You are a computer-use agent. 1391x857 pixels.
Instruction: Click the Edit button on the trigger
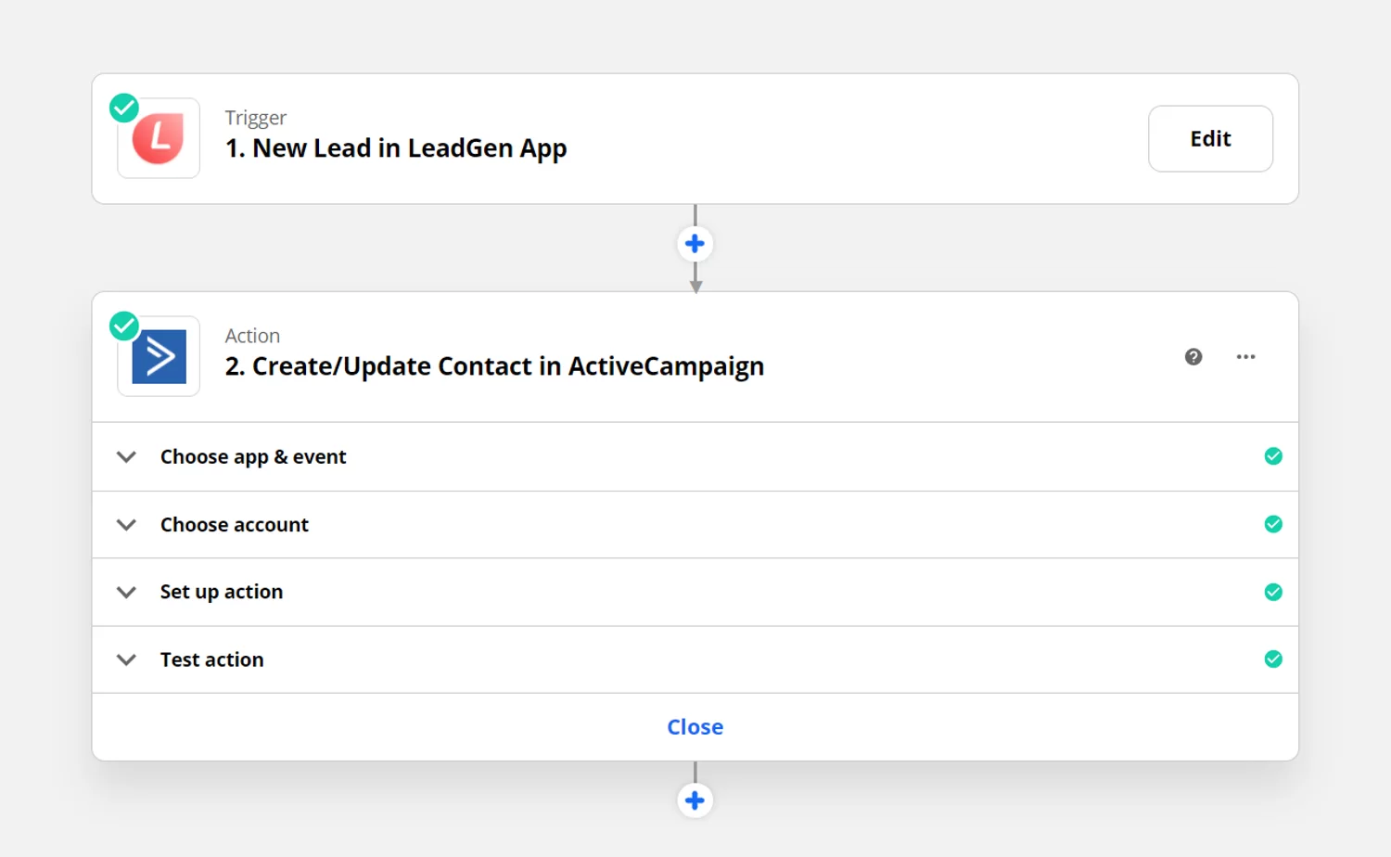[x=1210, y=139]
